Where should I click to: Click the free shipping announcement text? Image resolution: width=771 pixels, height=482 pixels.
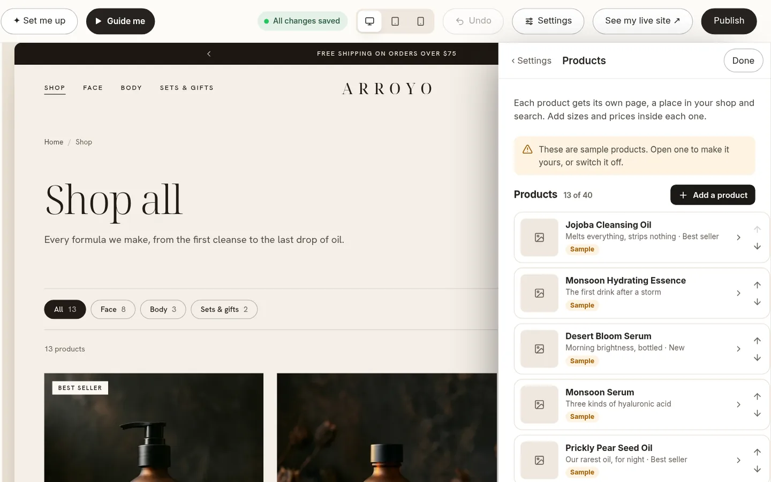[x=387, y=54]
